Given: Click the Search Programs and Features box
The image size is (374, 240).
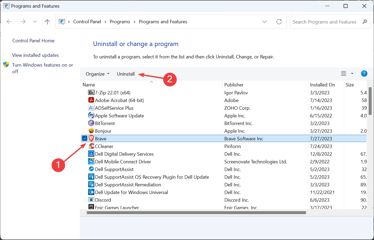Looking at the screenshot, I should (324, 22).
